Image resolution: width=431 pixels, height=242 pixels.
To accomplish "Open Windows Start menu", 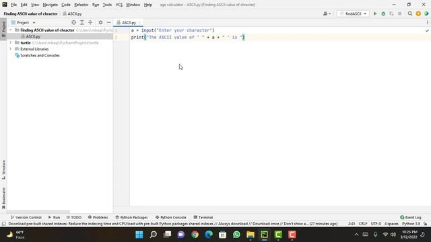I will [x=139, y=235].
